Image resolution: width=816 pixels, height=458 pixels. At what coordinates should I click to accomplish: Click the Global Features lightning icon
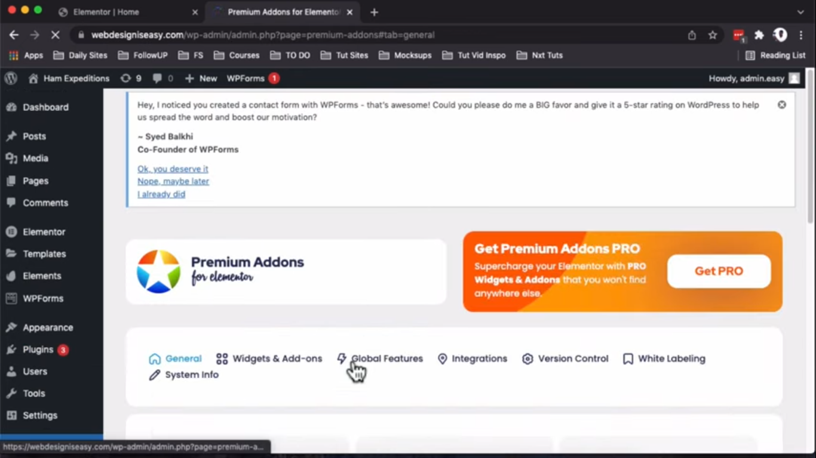point(341,358)
